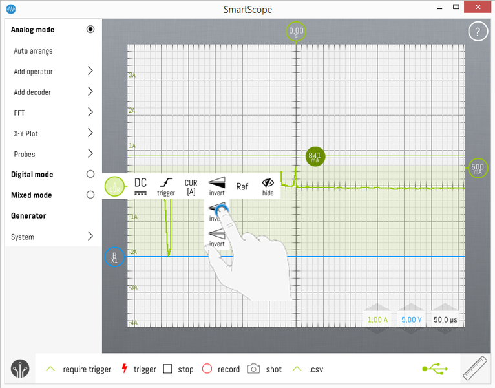Viewport: 495px width, 388px height.
Task: Open the Generator menu item
Action: coord(28,216)
